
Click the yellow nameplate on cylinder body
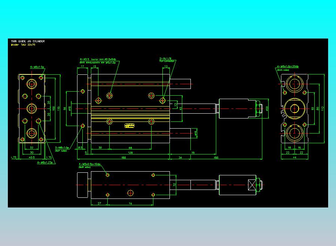[129, 126]
